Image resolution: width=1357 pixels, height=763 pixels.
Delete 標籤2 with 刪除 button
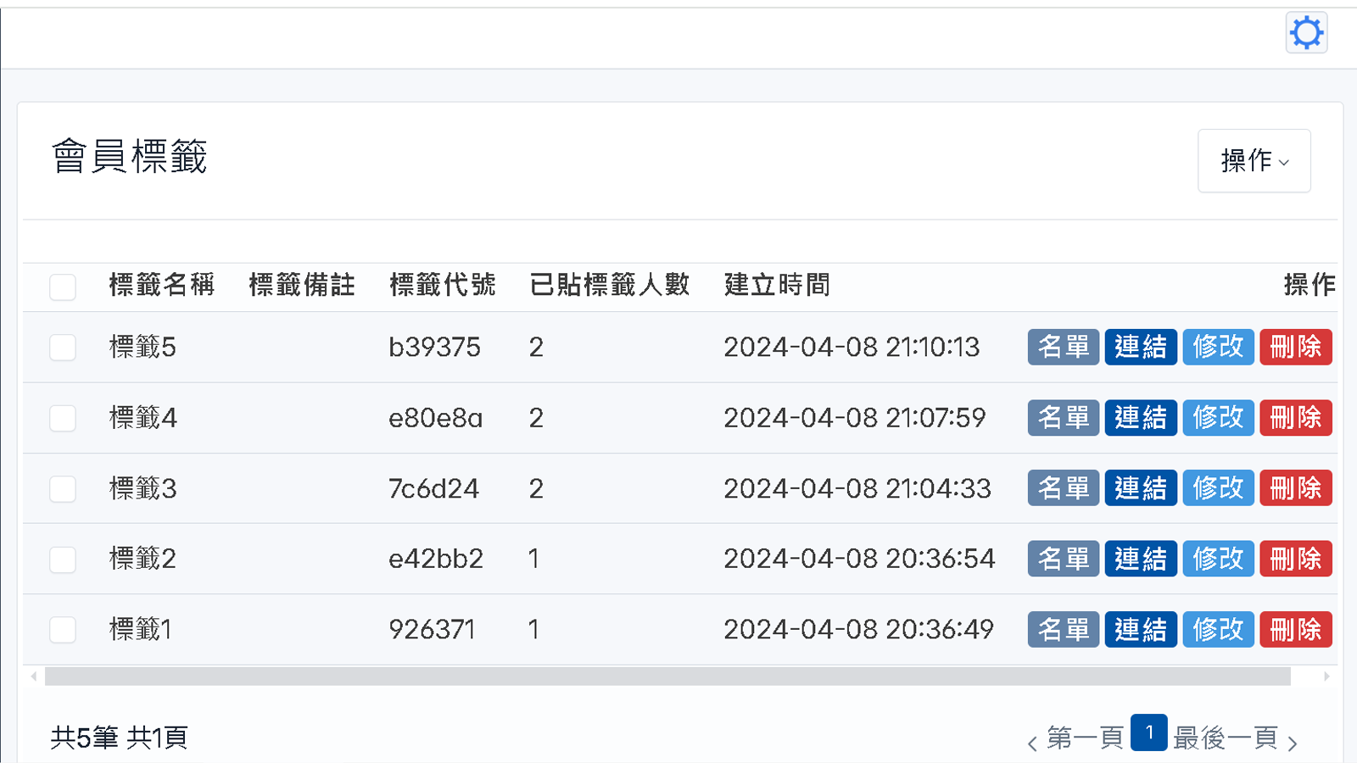point(1296,559)
